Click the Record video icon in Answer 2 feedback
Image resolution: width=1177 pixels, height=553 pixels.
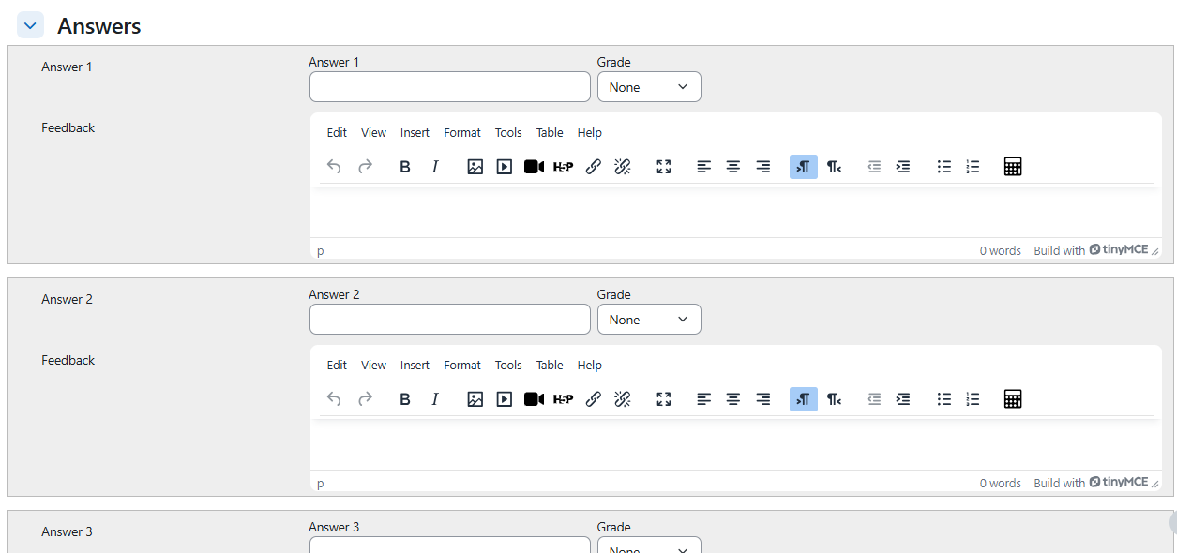click(534, 399)
